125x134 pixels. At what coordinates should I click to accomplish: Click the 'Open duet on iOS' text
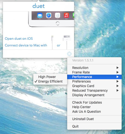point(19,39)
